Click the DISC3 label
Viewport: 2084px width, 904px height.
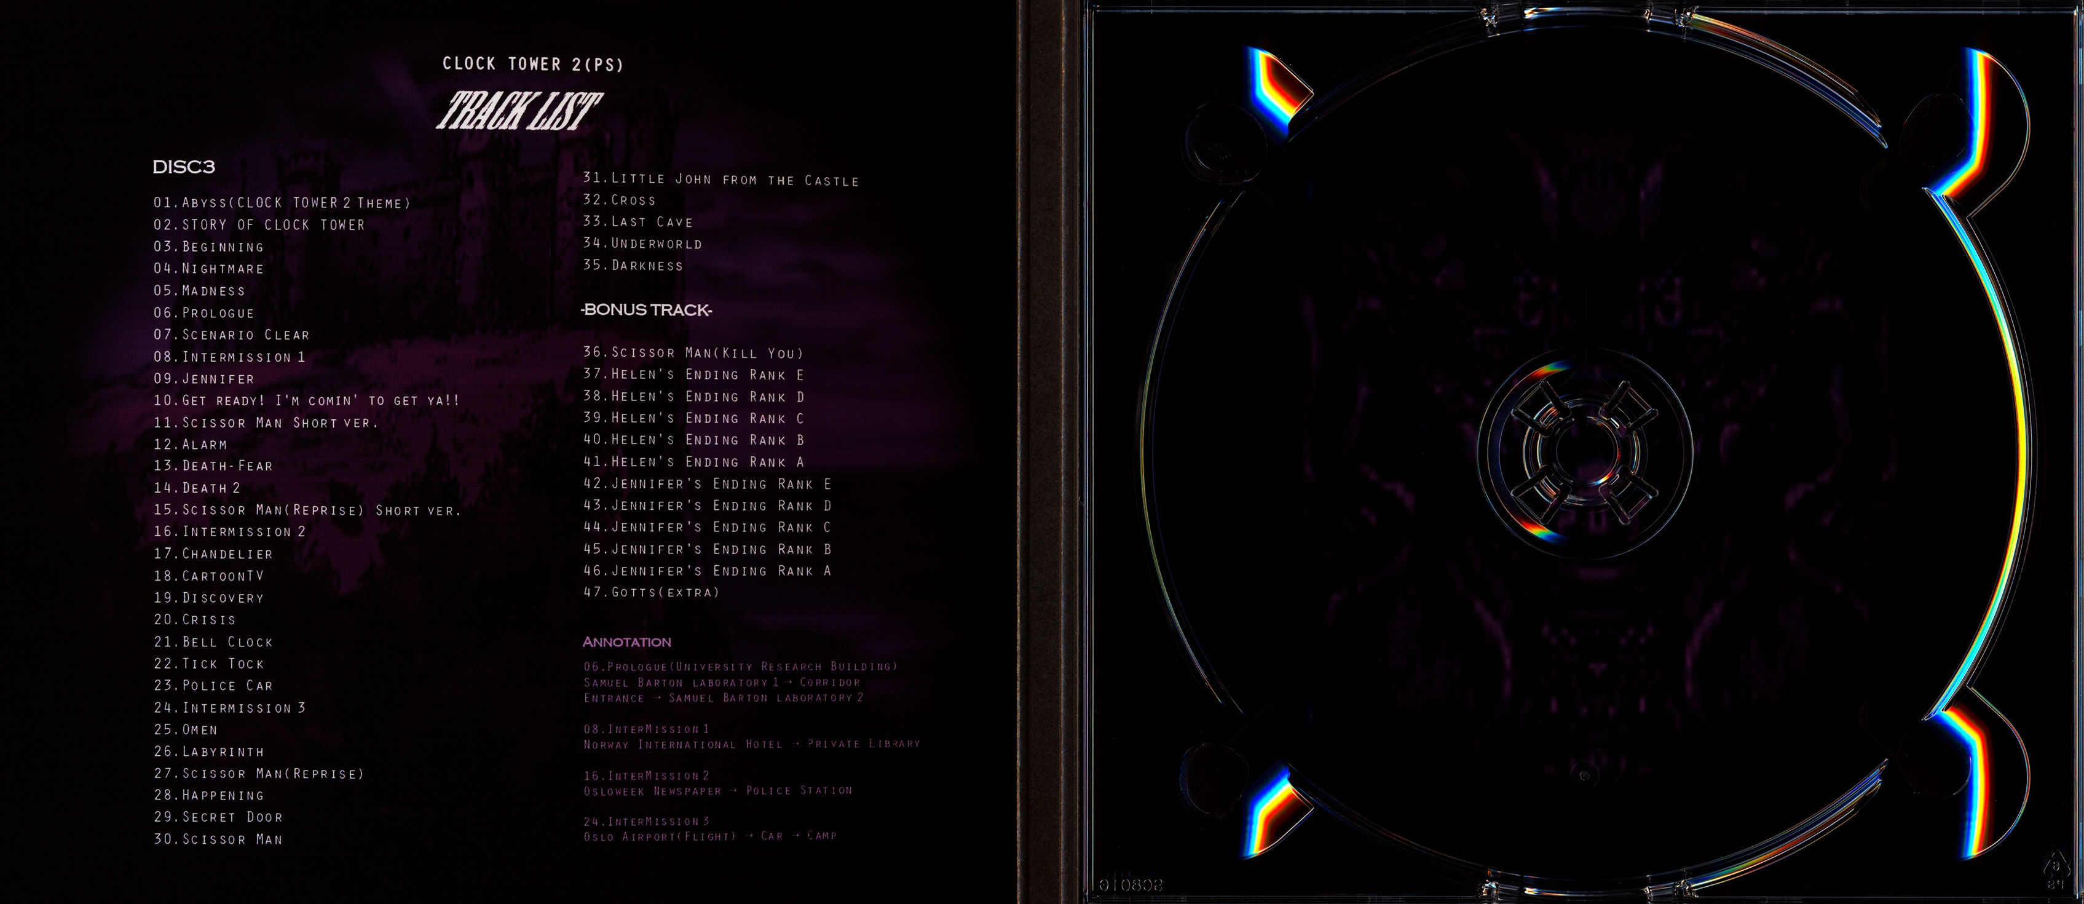tap(184, 167)
